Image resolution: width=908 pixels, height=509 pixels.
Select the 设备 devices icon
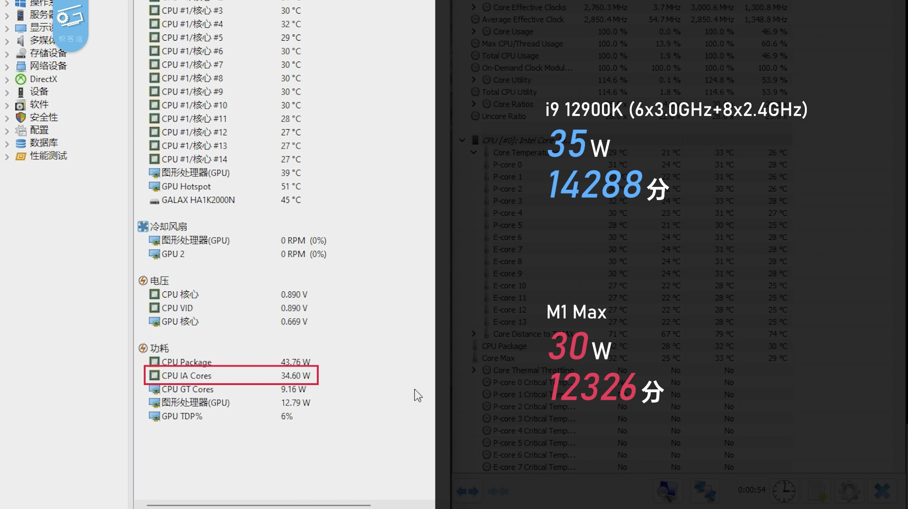pyautogui.click(x=20, y=92)
